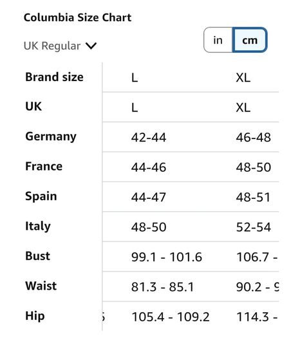The width and height of the screenshot is (291, 338).
Task: Click the Hip 105.4 - 109.2 value
Action: pyautogui.click(x=171, y=317)
